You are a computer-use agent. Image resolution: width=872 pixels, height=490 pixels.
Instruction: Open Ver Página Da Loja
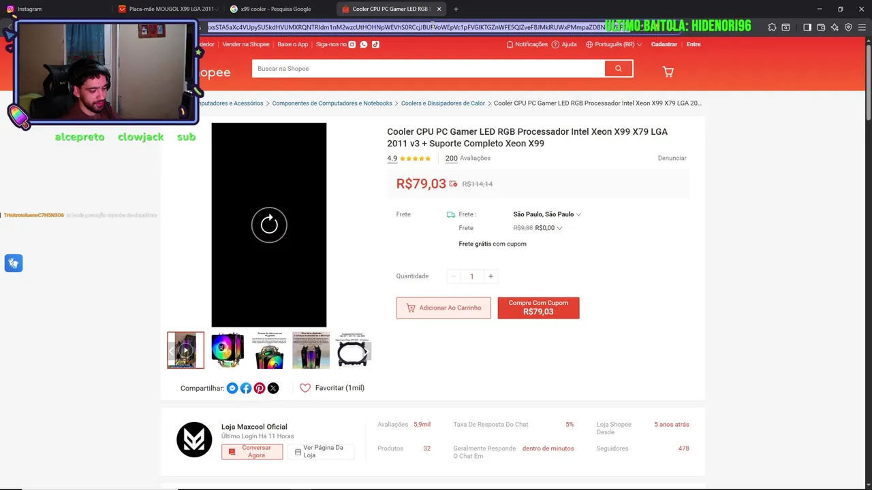321,451
